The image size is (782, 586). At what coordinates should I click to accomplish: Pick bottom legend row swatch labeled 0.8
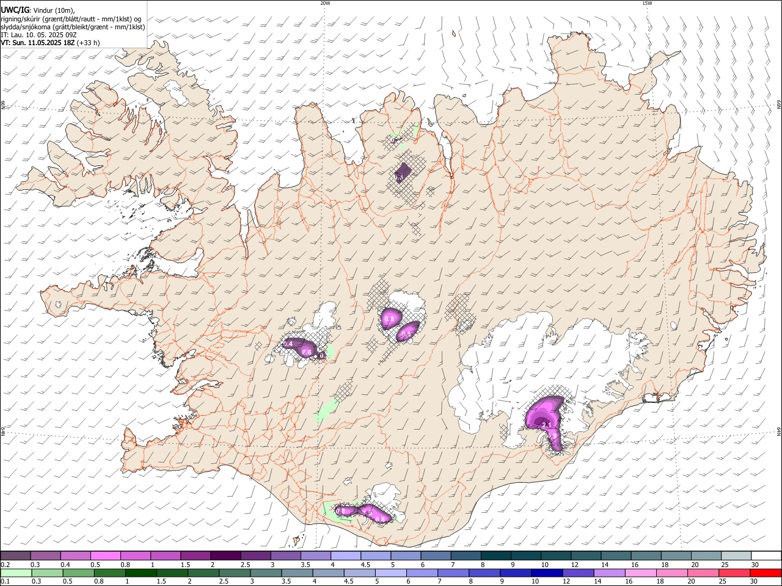[109, 573]
